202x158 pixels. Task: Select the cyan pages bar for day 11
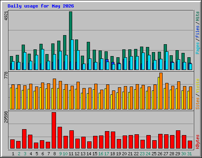pos(72,55)
